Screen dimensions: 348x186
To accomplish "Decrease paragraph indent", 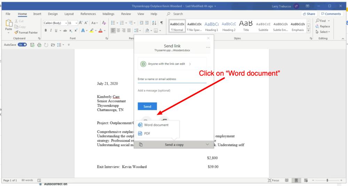I will 142,23.
